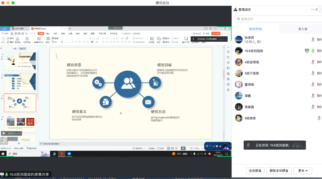Image resolution: width=322 pixels, height=179 pixels.
Task: Switch to the 未入会 tab
Action: click(x=303, y=29)
